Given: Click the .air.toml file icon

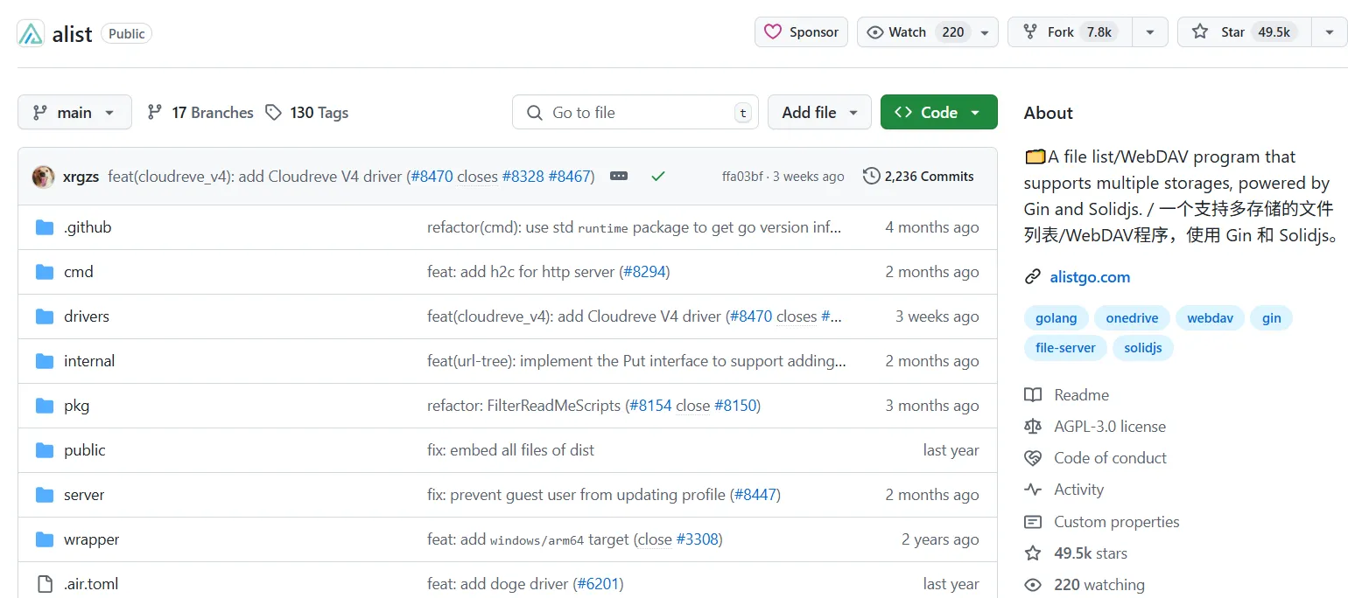Looking at the screenshot, I should tap(45, 584).
